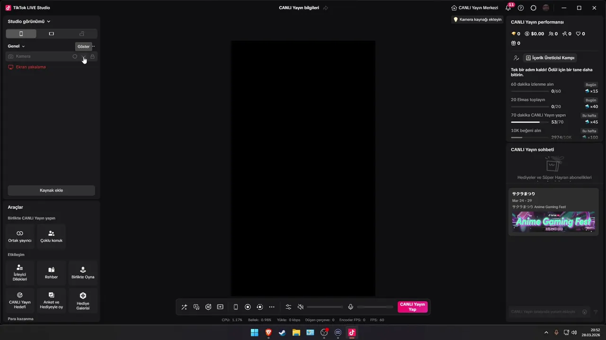Screen dimensions: 606x340
Task: Open the Birlikte Oyna tool
Action: pos(83,273)
